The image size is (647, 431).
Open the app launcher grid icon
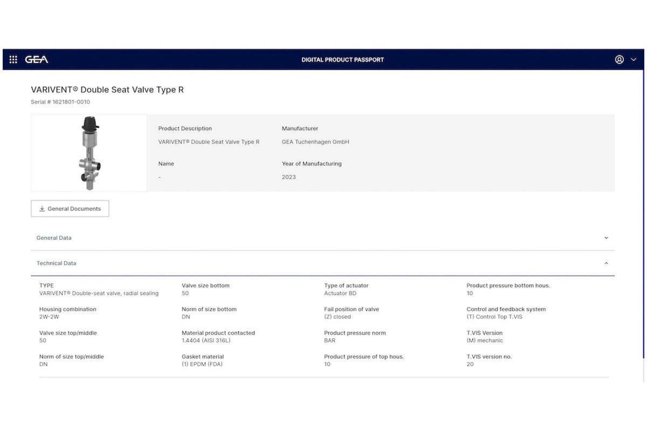(13, 59)
